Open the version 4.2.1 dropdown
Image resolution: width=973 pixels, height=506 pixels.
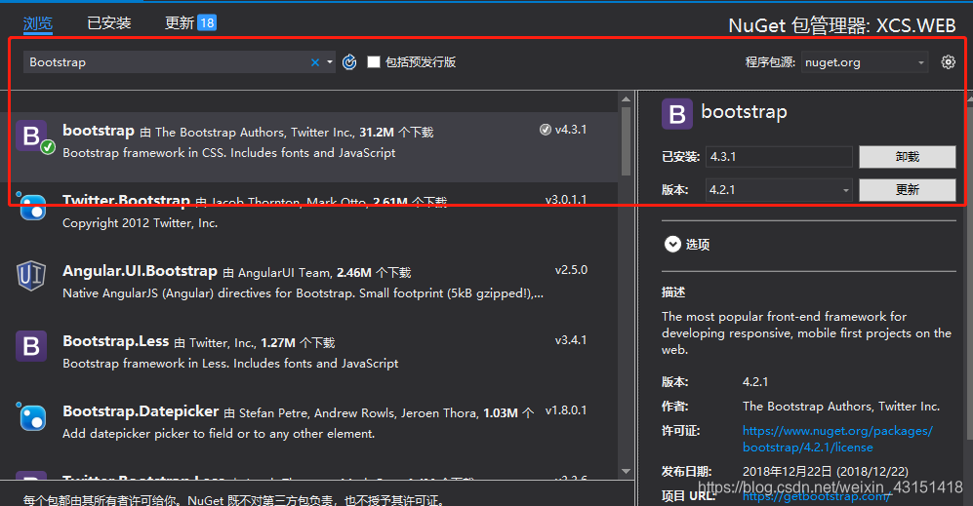pyautogui.click(x=779, y=190)
